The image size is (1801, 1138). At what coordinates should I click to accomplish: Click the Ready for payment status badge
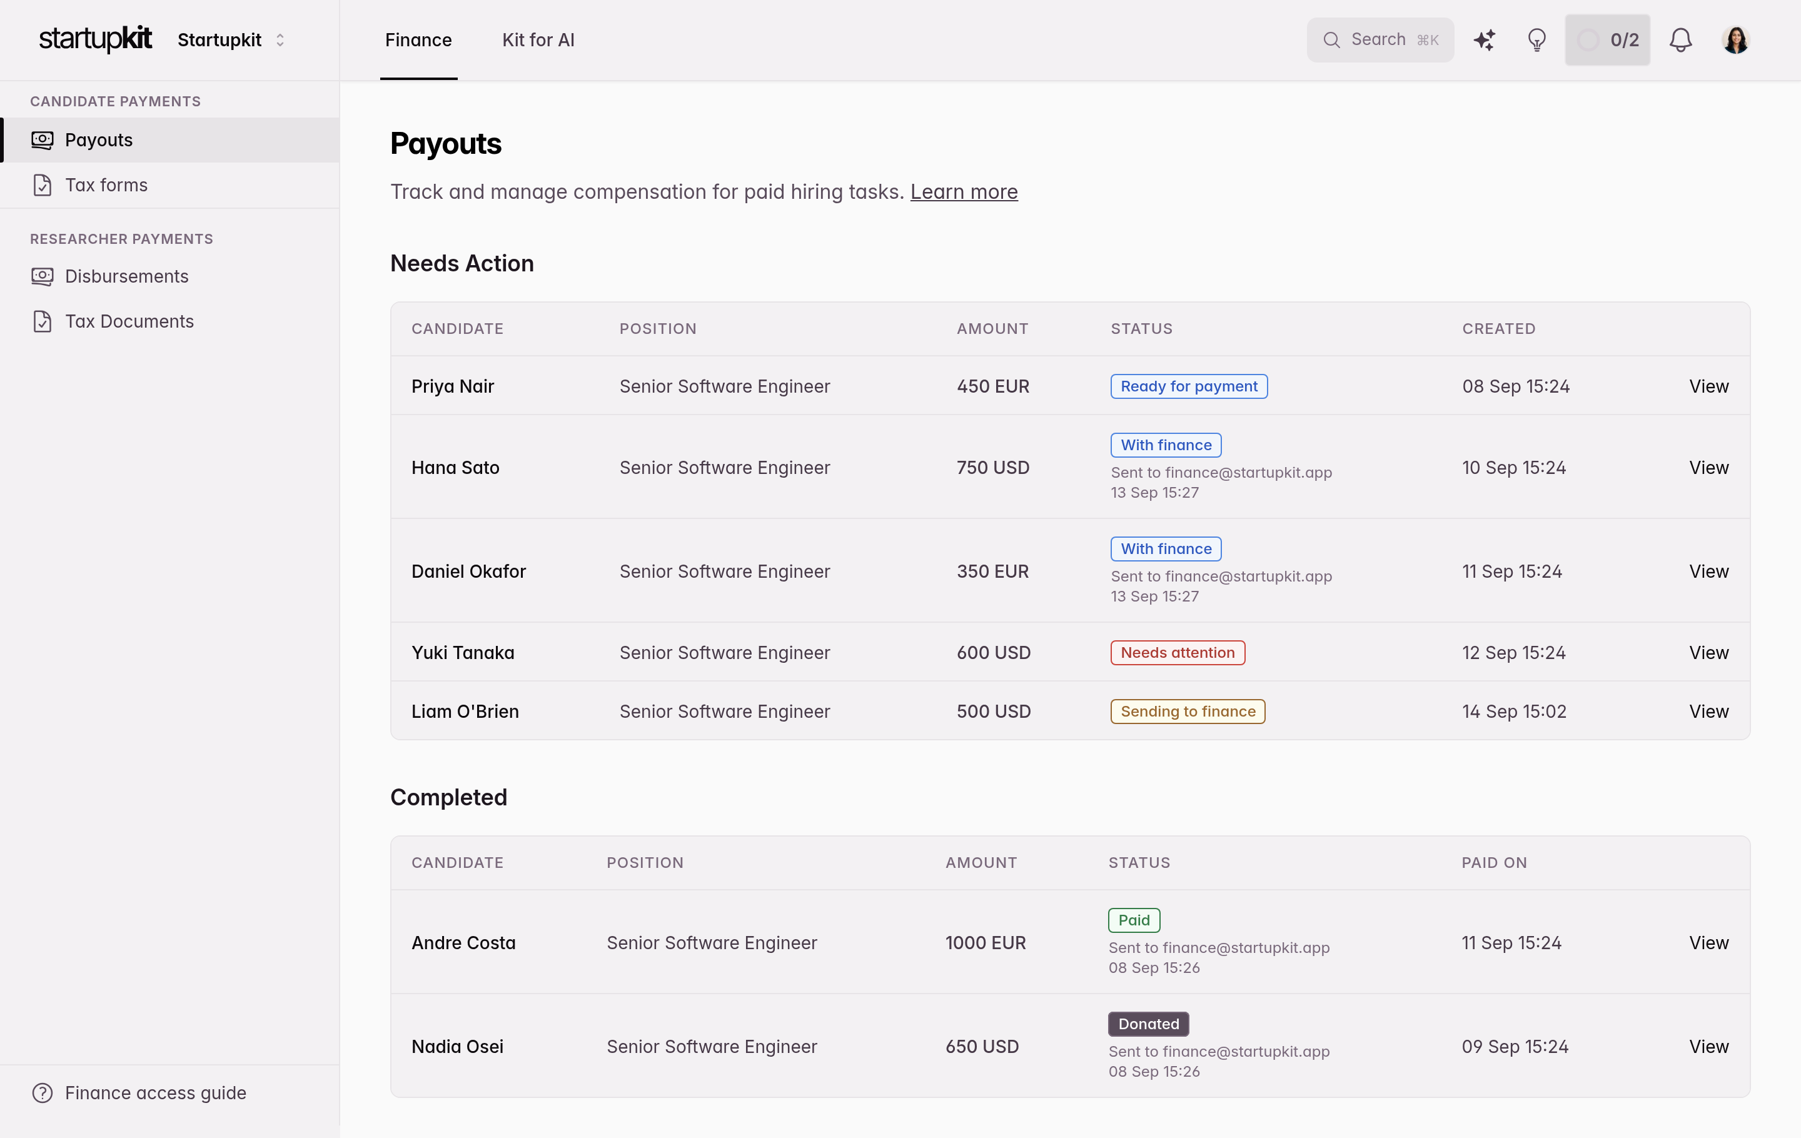pos(1188,386)
